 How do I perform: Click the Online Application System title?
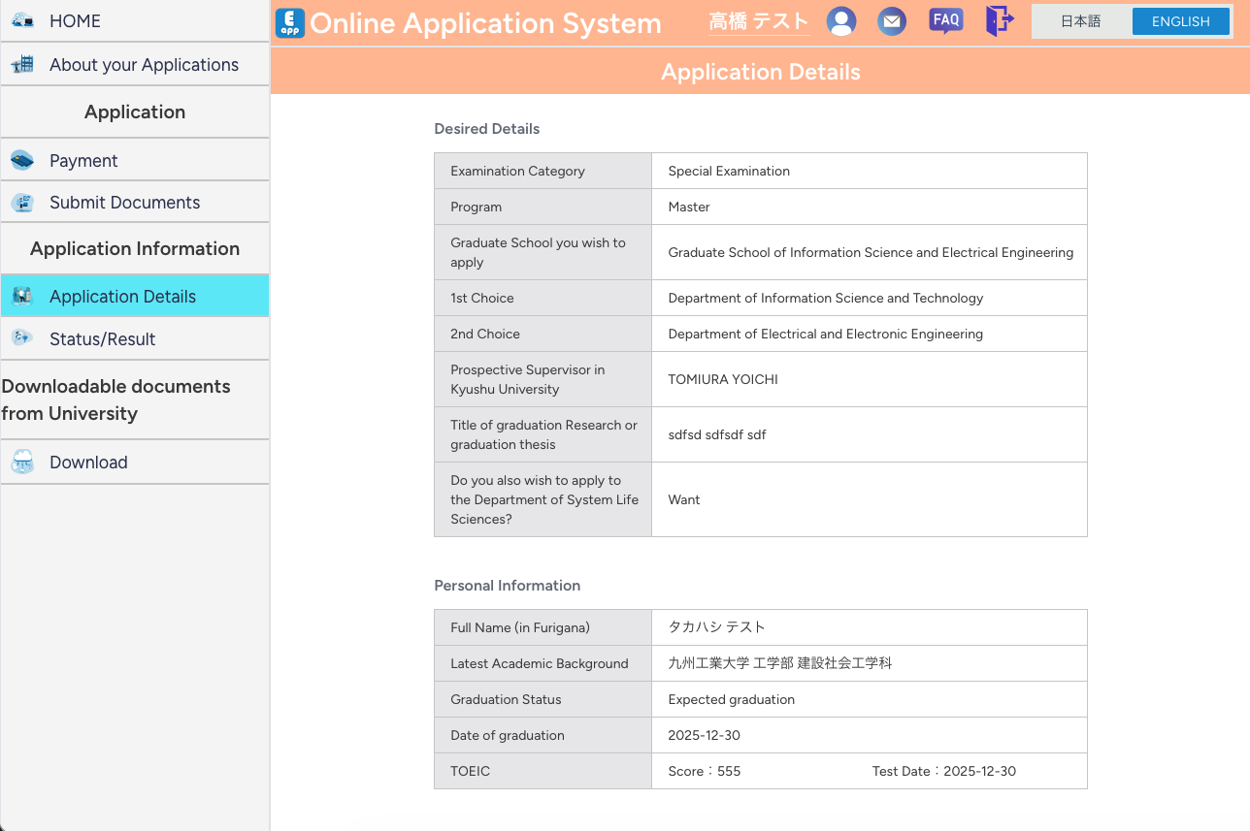[x=485, y=23]
